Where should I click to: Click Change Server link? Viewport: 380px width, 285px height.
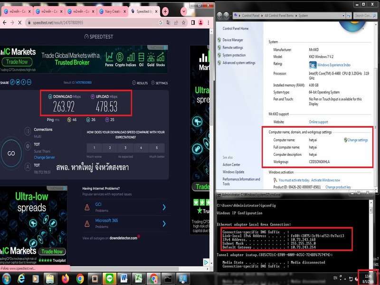click(x=44, y=157)
